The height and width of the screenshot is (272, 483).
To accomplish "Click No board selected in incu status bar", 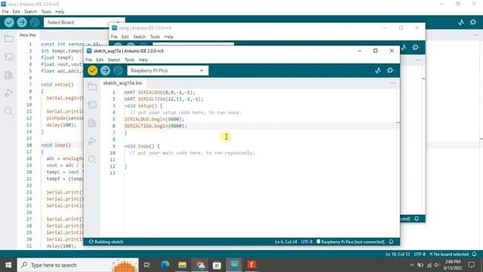I will click(x=449, y=254).
